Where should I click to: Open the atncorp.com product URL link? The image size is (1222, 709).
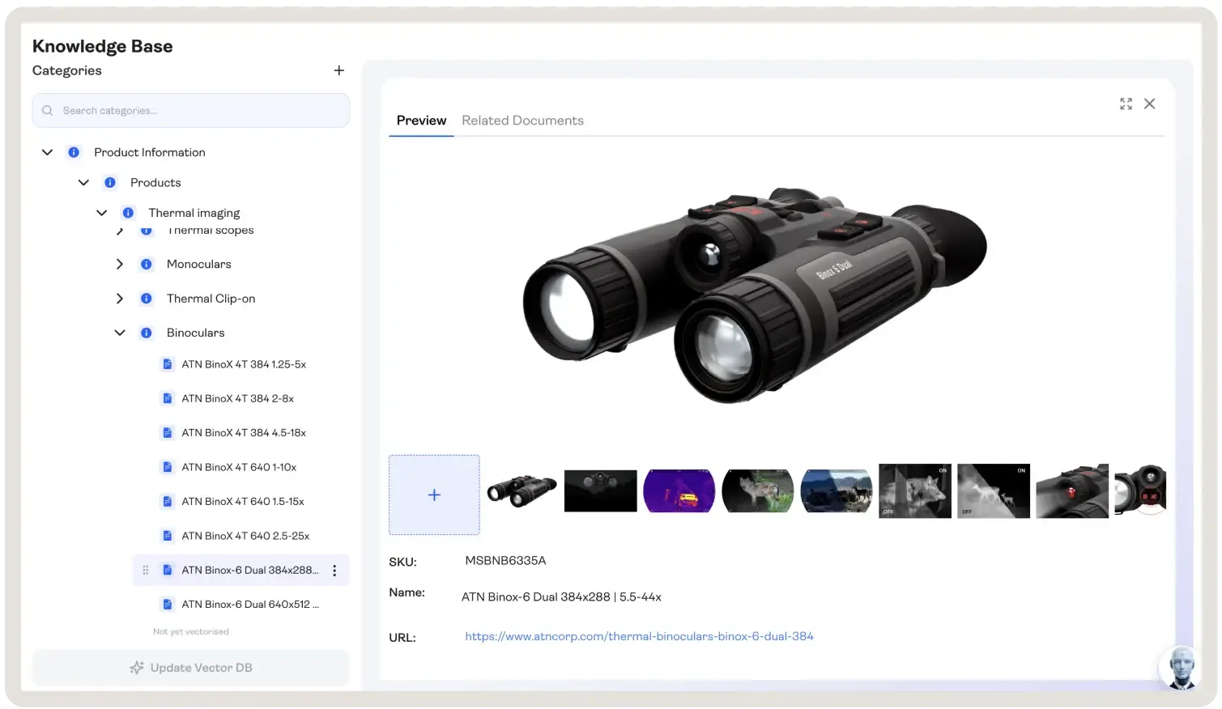tap(639, 636)
